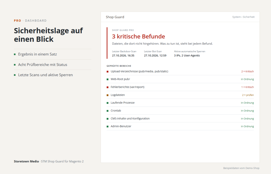Click the CMS-Inhalte und Konfiguration row text
271x174 pixels.
[x=130, y=118]
